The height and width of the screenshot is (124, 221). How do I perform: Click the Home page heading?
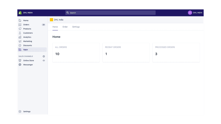(x=56, y=37)
